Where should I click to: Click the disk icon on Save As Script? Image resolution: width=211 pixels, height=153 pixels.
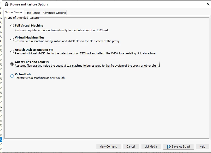click(169, 146)
